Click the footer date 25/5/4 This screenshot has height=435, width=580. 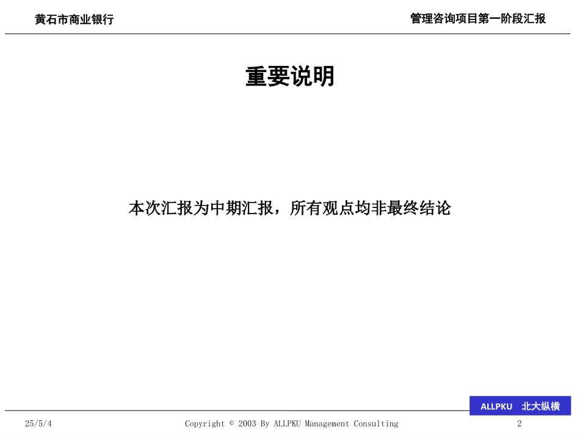point(38,423)
